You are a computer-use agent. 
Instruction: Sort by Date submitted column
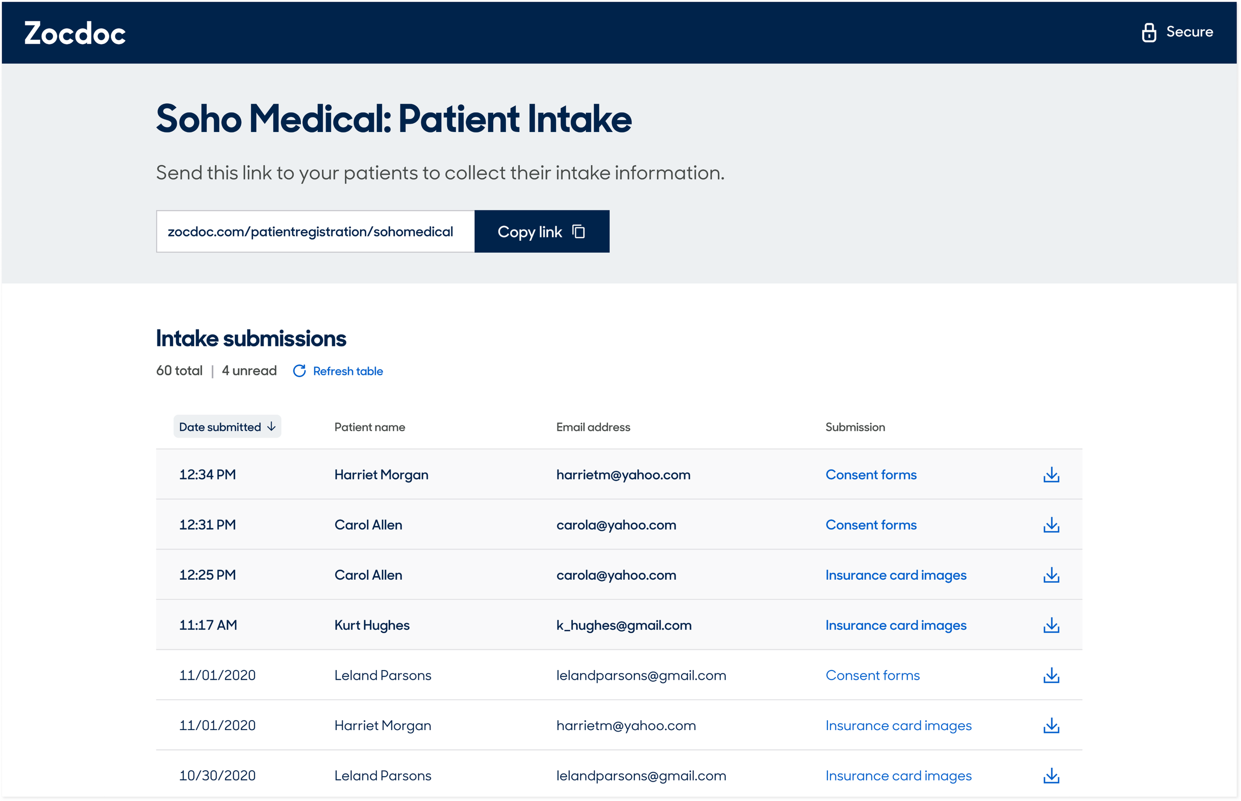point(227,426)
